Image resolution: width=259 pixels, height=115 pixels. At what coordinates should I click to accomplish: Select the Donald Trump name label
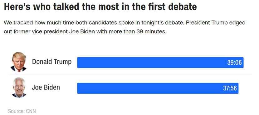[x=52, y=62]
